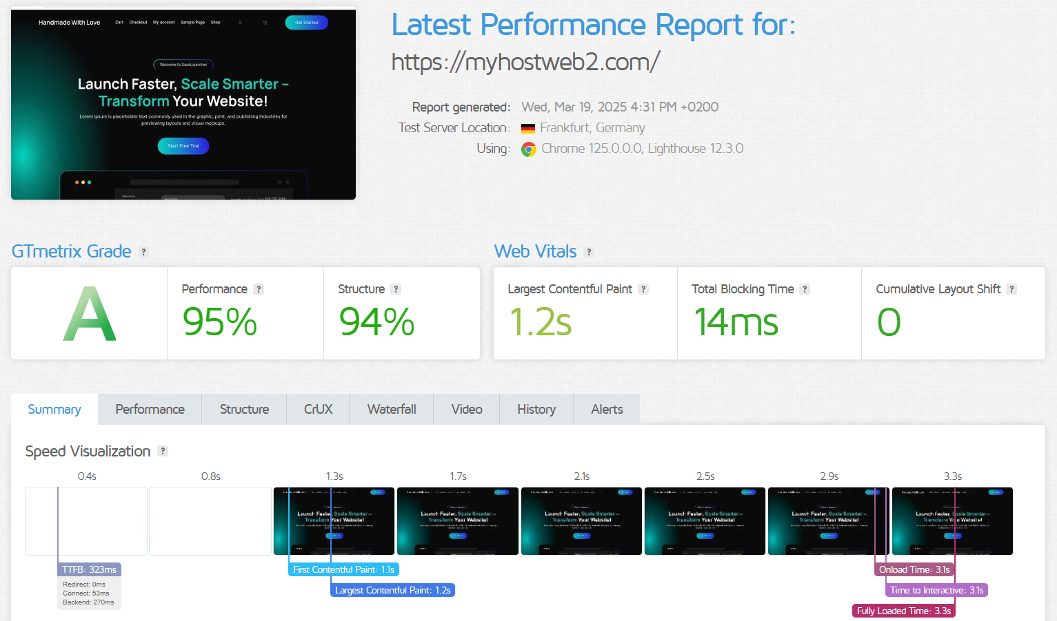Screen dimensions: 1057x621
Task: Click the 94% Structure score
Action: point(376,322)
